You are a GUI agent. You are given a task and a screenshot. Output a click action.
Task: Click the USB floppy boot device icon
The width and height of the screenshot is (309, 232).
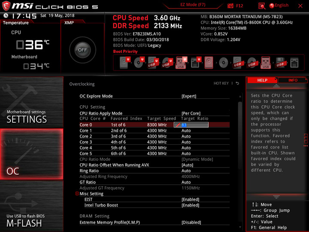point(280,63)
